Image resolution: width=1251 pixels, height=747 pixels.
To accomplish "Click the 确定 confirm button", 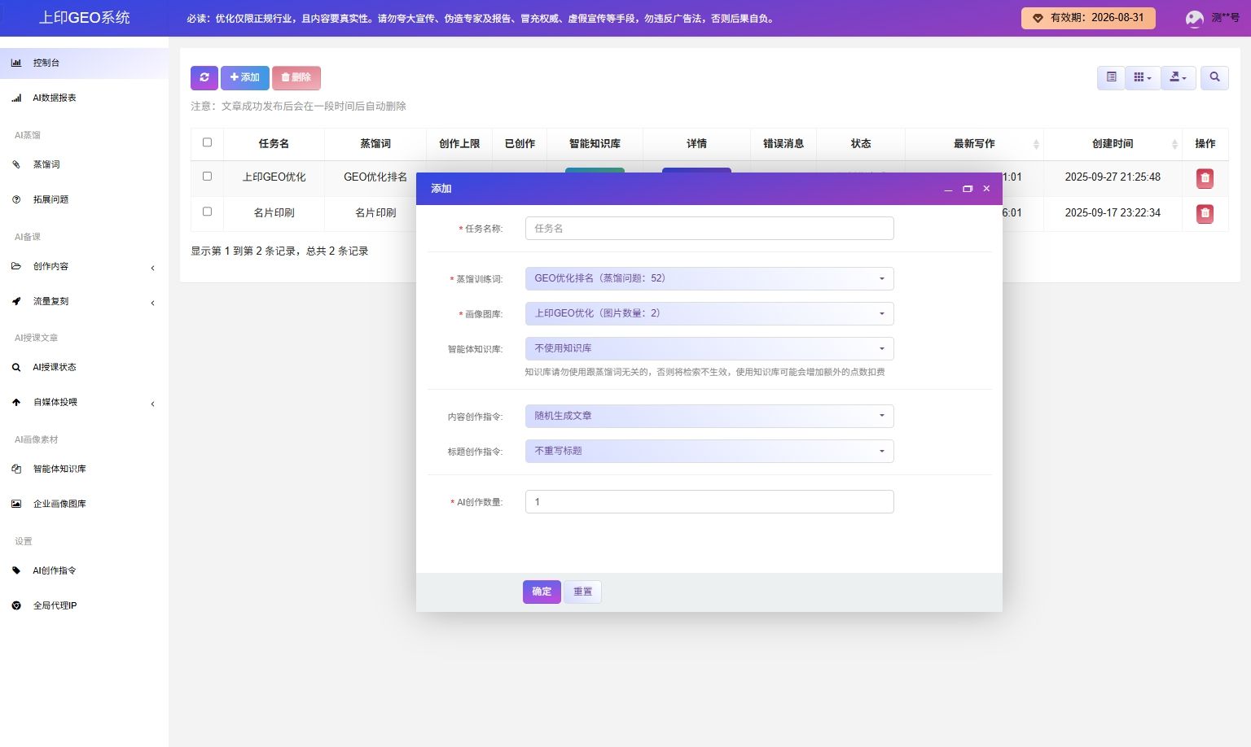I will coord(542,592).
